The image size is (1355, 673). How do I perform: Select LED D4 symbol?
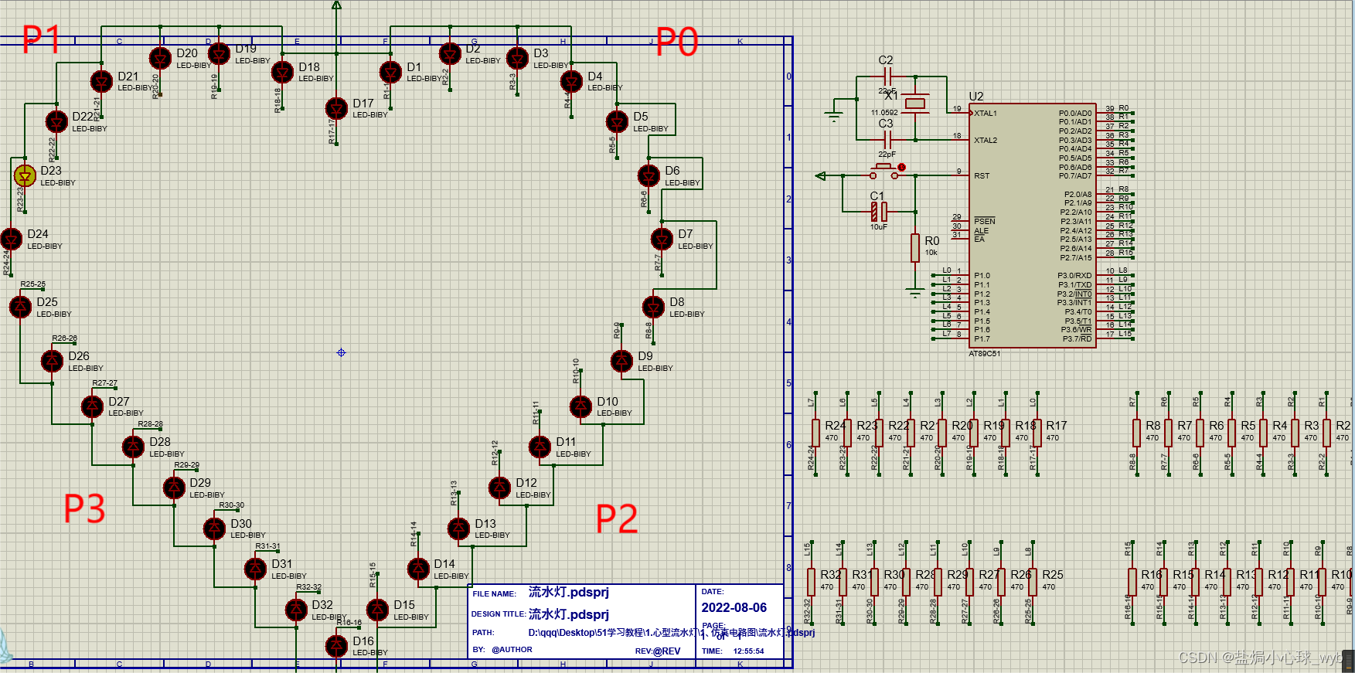(x=571, y=81)
